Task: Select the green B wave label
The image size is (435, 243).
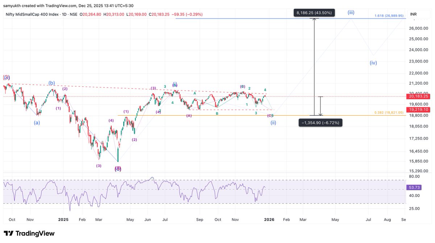Action: 217,114
